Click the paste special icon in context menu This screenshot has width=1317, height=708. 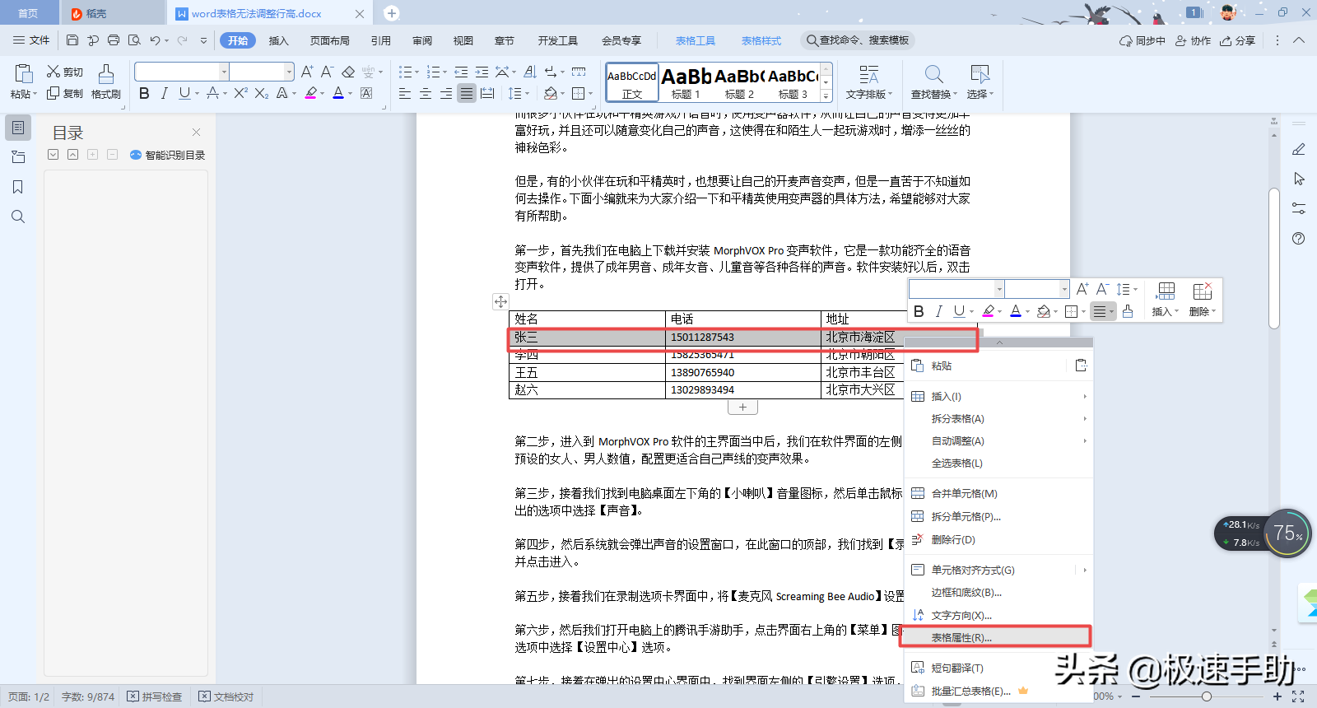click(1081, 366)
